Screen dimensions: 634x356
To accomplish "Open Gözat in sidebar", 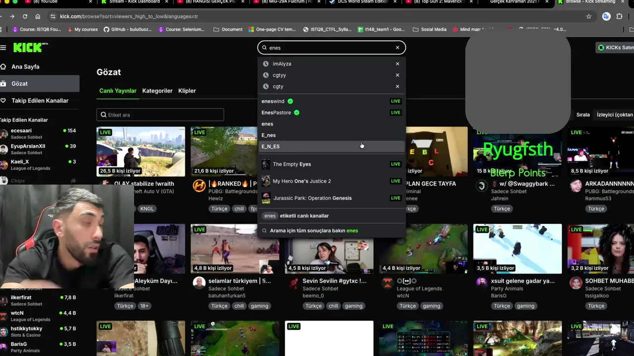I will [40, 84].
